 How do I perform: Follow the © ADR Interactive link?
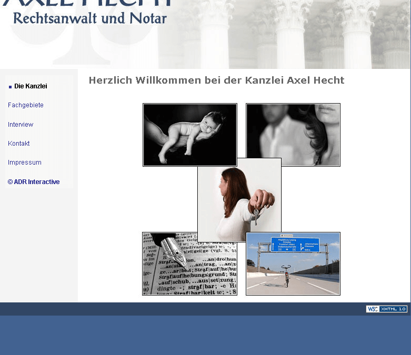click(34, 182)
